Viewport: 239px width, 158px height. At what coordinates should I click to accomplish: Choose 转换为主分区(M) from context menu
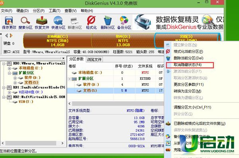188,91
